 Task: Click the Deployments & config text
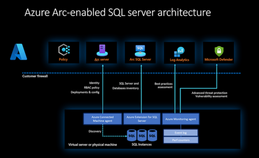(85, 92)
